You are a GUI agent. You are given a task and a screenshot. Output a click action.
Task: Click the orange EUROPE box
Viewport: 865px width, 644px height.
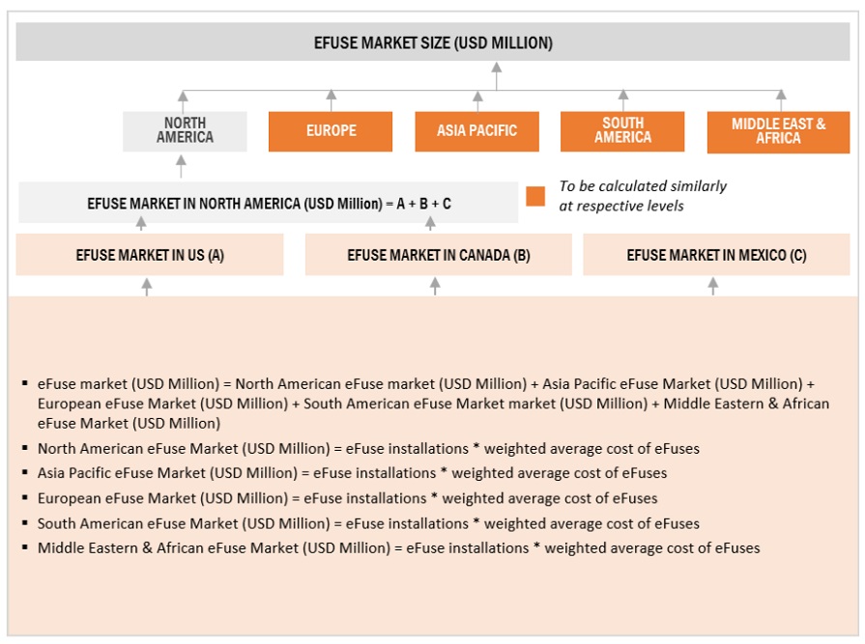(331, 131)
